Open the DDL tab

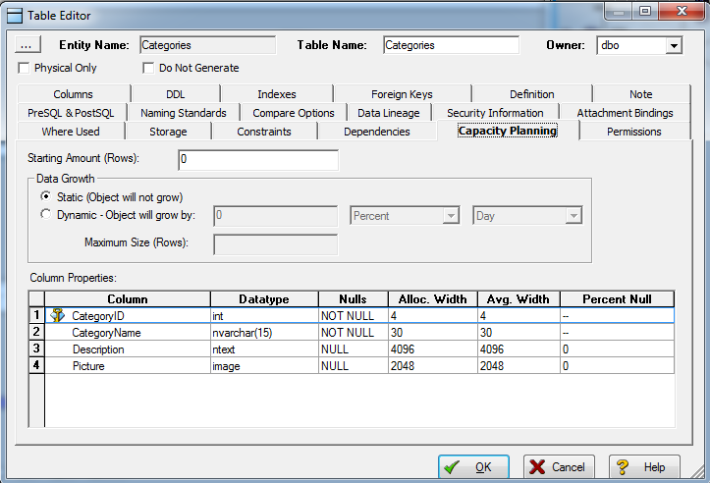pos(175,94)
